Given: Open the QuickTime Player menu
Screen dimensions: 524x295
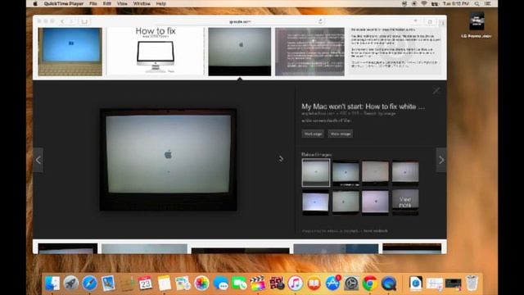Looking at the screenshot, I should tap(64, 3).
